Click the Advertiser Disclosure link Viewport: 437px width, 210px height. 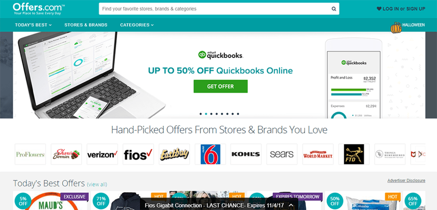(406, 180)
